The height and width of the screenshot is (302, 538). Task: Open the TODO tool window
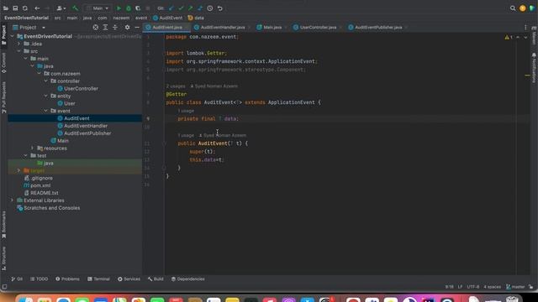tap(40, 279)
